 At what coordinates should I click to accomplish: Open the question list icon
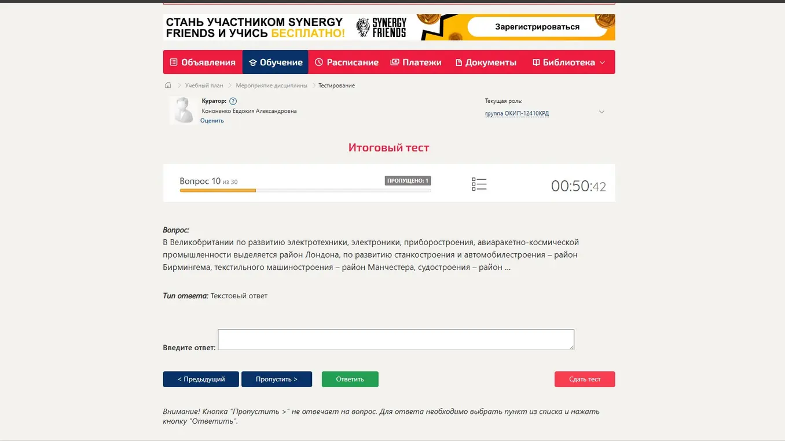tap(479, 184)
